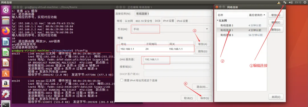Click 保存(S) to save the connection
The image size is (308, 107).
(x=204, y=98)
